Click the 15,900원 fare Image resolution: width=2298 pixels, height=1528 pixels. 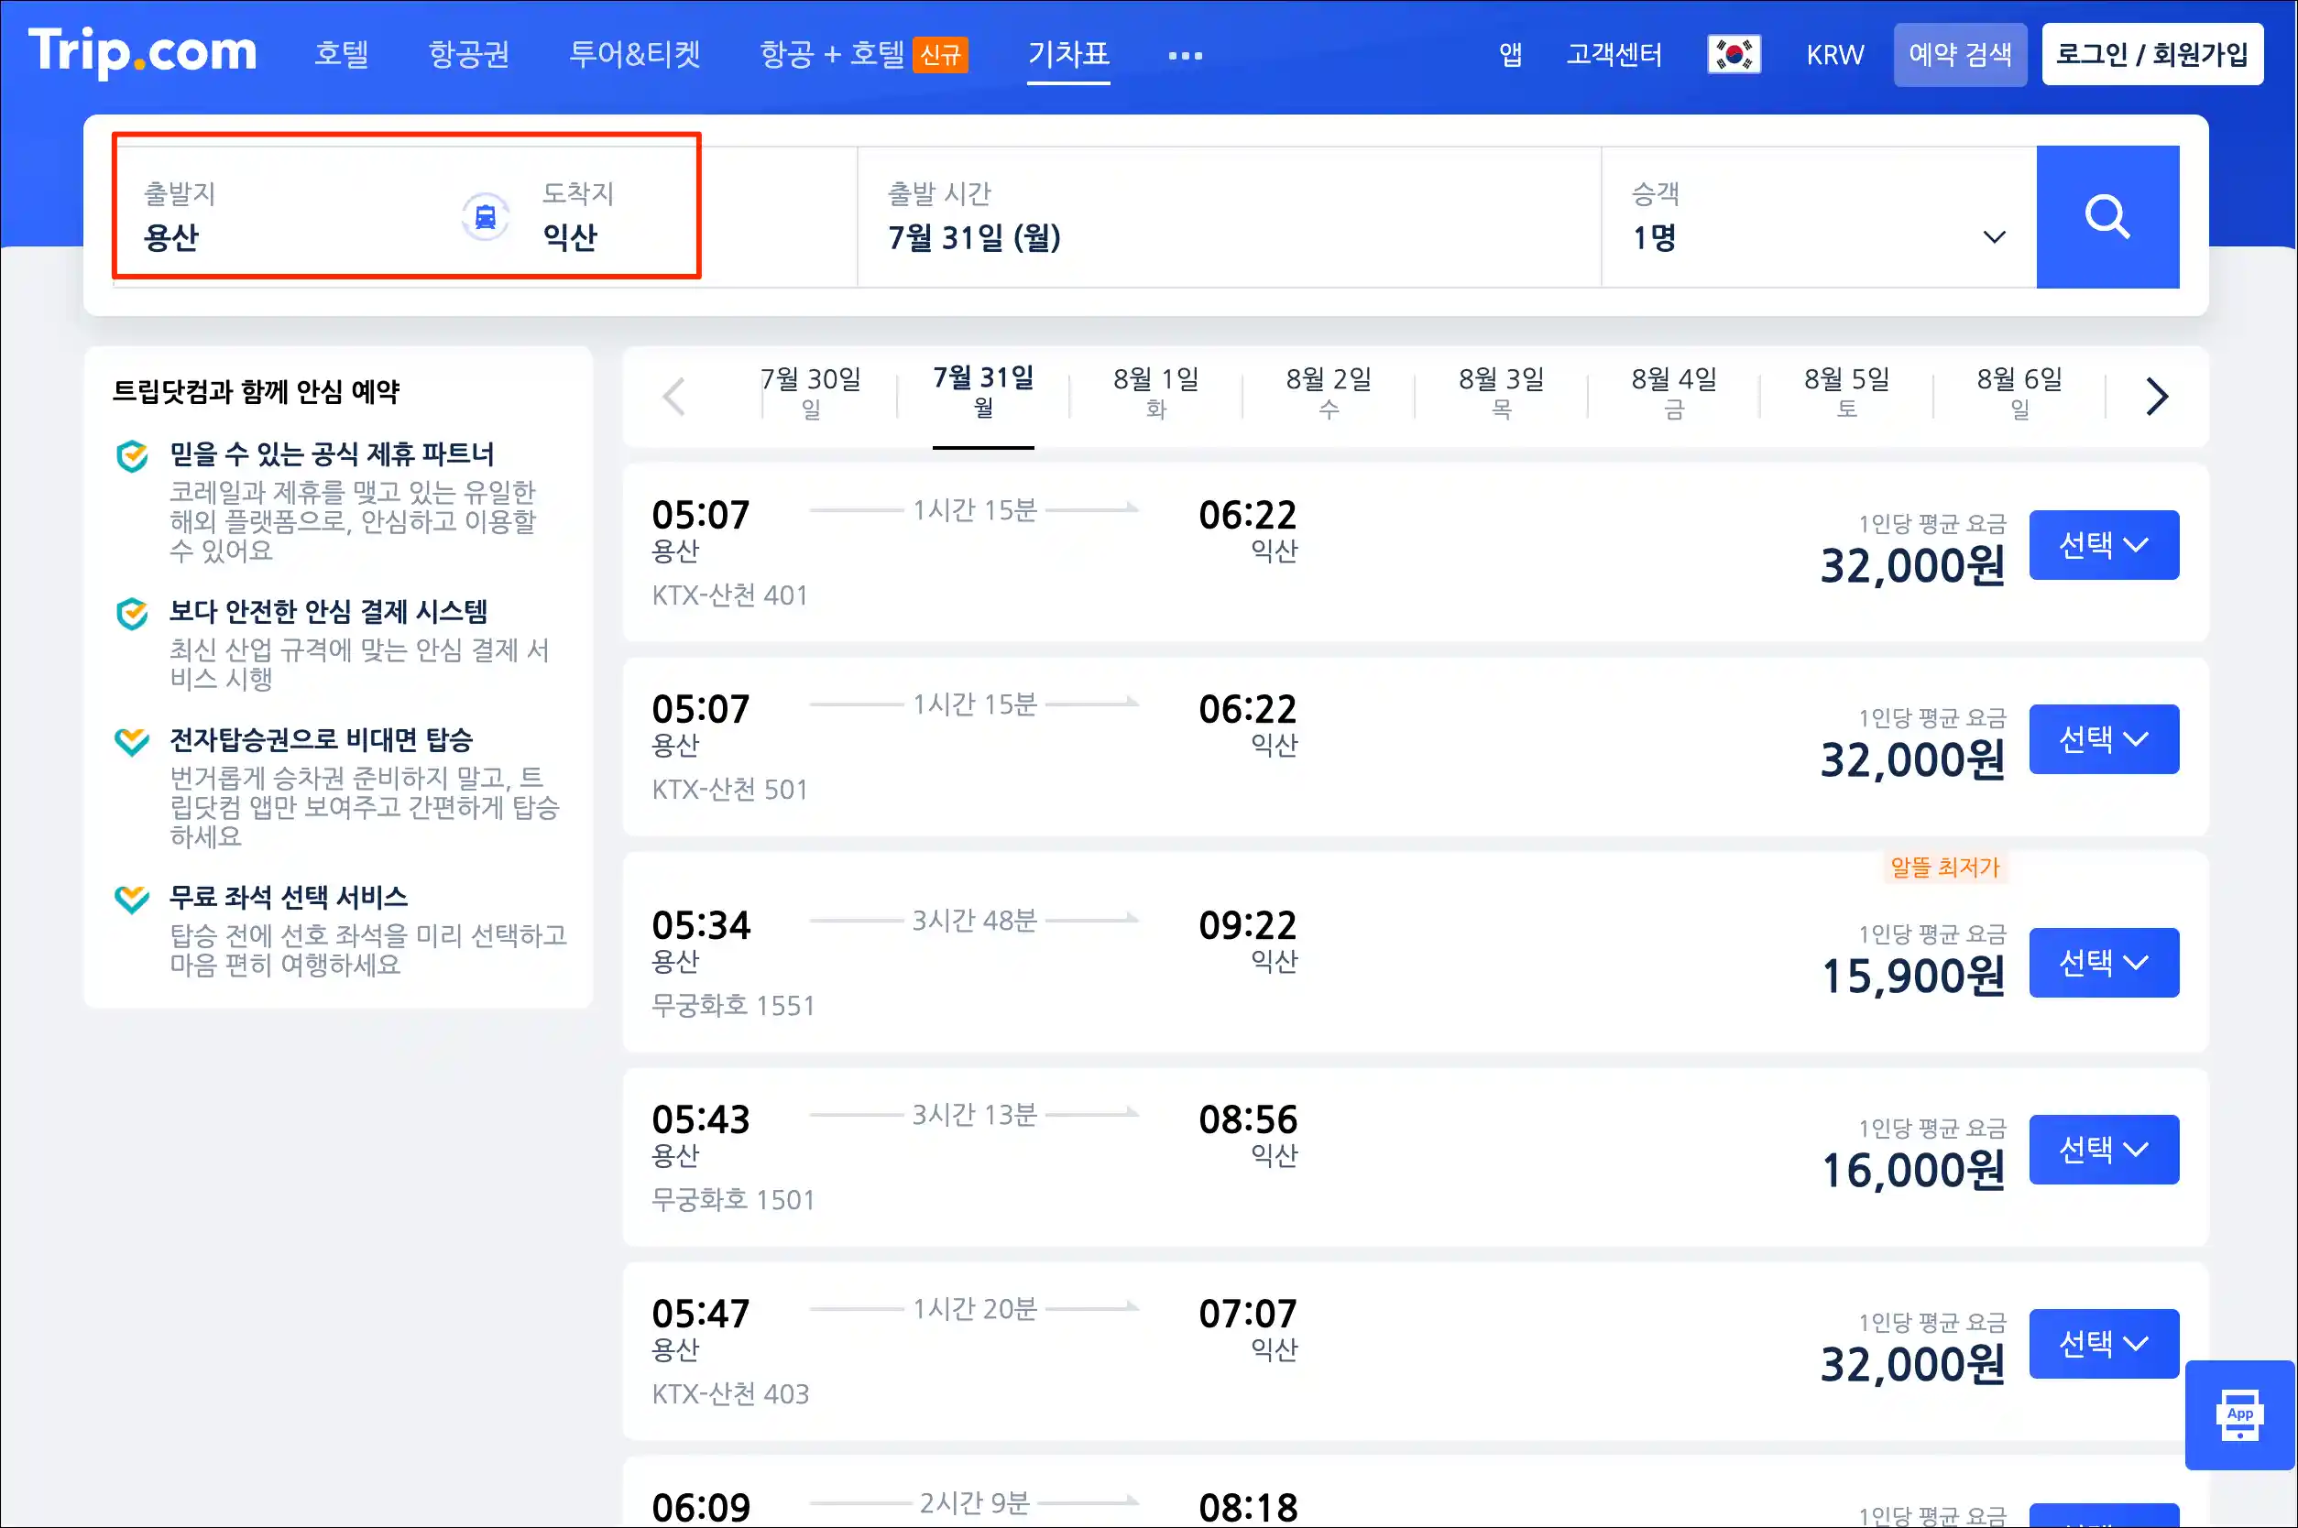tap(1913, 976)
